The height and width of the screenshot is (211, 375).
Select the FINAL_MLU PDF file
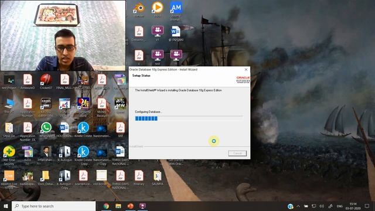pyautogui.click(x=64, y=81)
